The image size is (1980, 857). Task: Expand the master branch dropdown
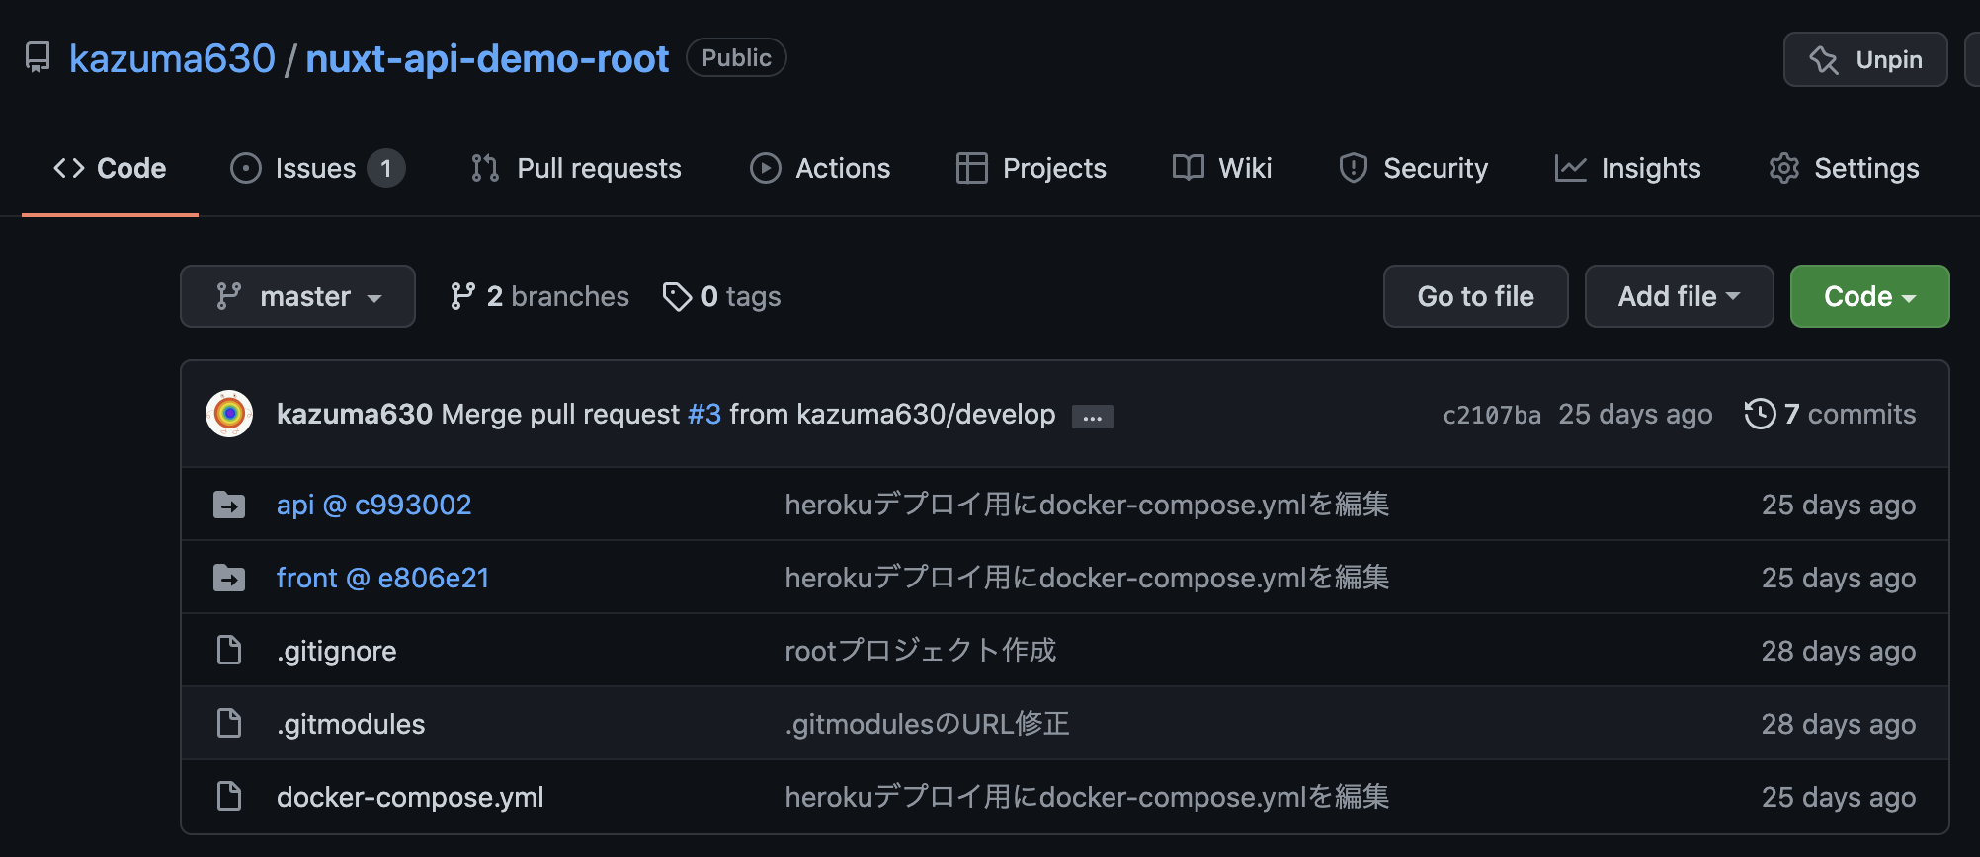tap(297, 296)
